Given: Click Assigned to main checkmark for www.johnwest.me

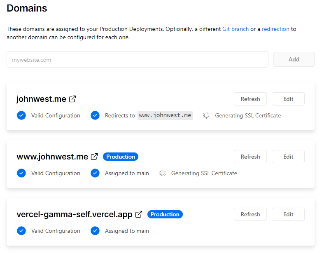Looking at the screenshot, I should coord(95,173).
